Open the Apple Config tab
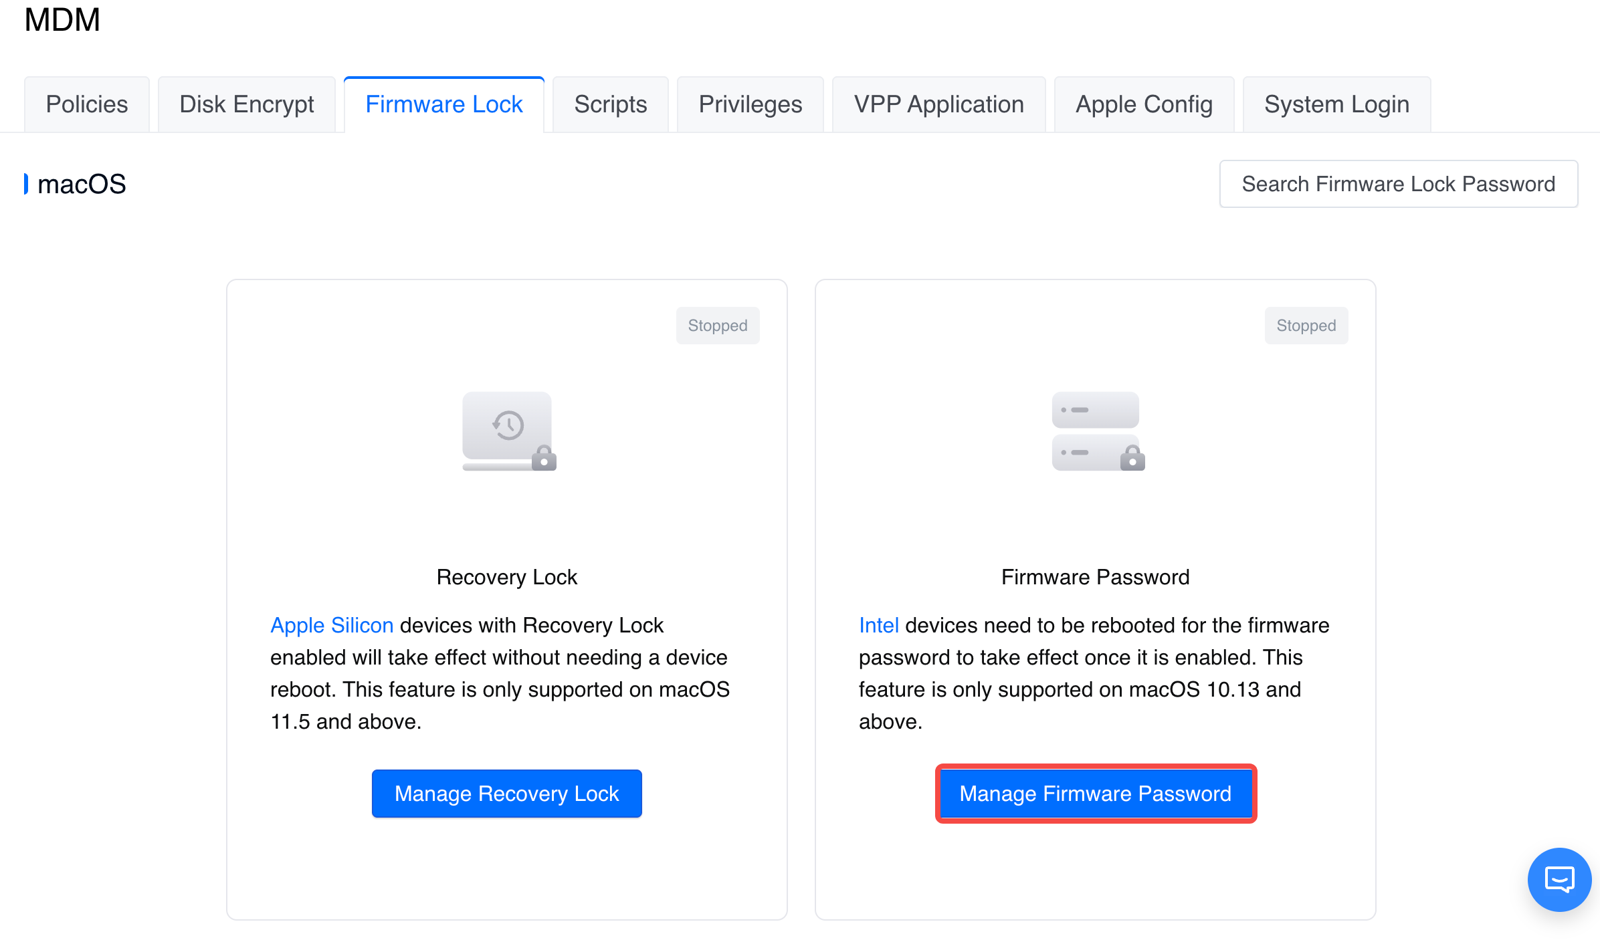1600x940 pixels. [x=1144, y=105]
